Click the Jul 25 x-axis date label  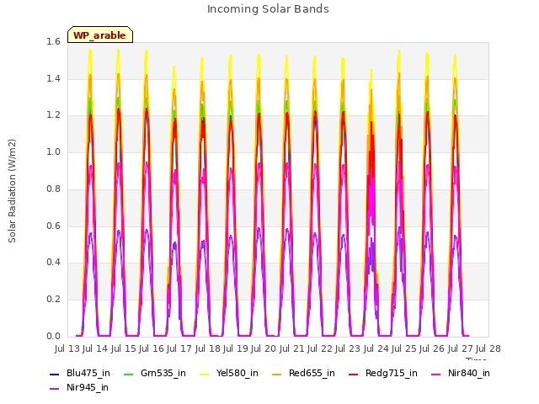[x=404, y=349]
